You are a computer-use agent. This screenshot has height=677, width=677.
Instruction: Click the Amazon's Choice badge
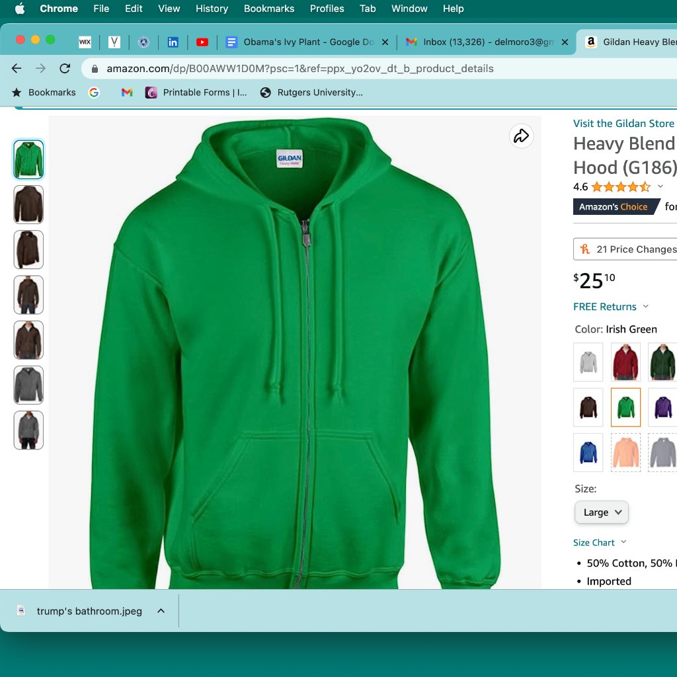[616, 206]
